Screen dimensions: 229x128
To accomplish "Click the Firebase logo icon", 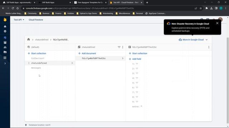I will tap(5, 20).
